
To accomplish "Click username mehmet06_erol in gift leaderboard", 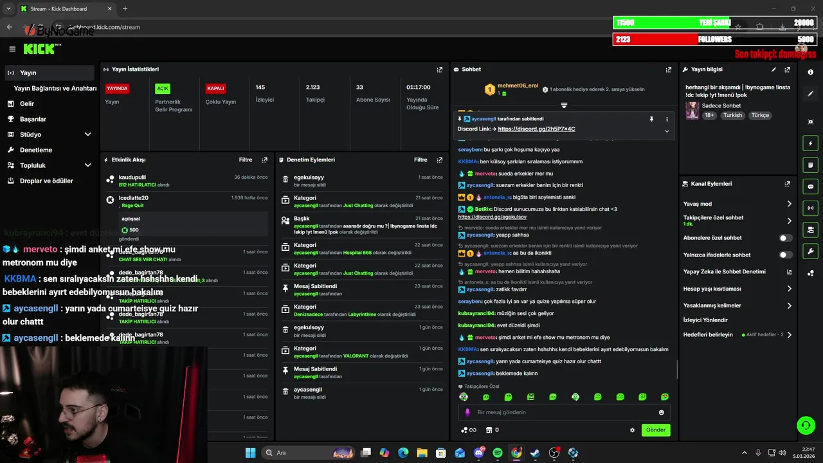I will 518,86.
